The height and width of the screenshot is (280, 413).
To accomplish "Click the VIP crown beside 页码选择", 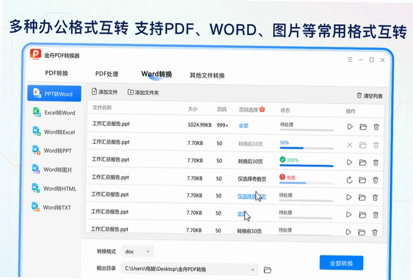I will click(x=262, y=109).
